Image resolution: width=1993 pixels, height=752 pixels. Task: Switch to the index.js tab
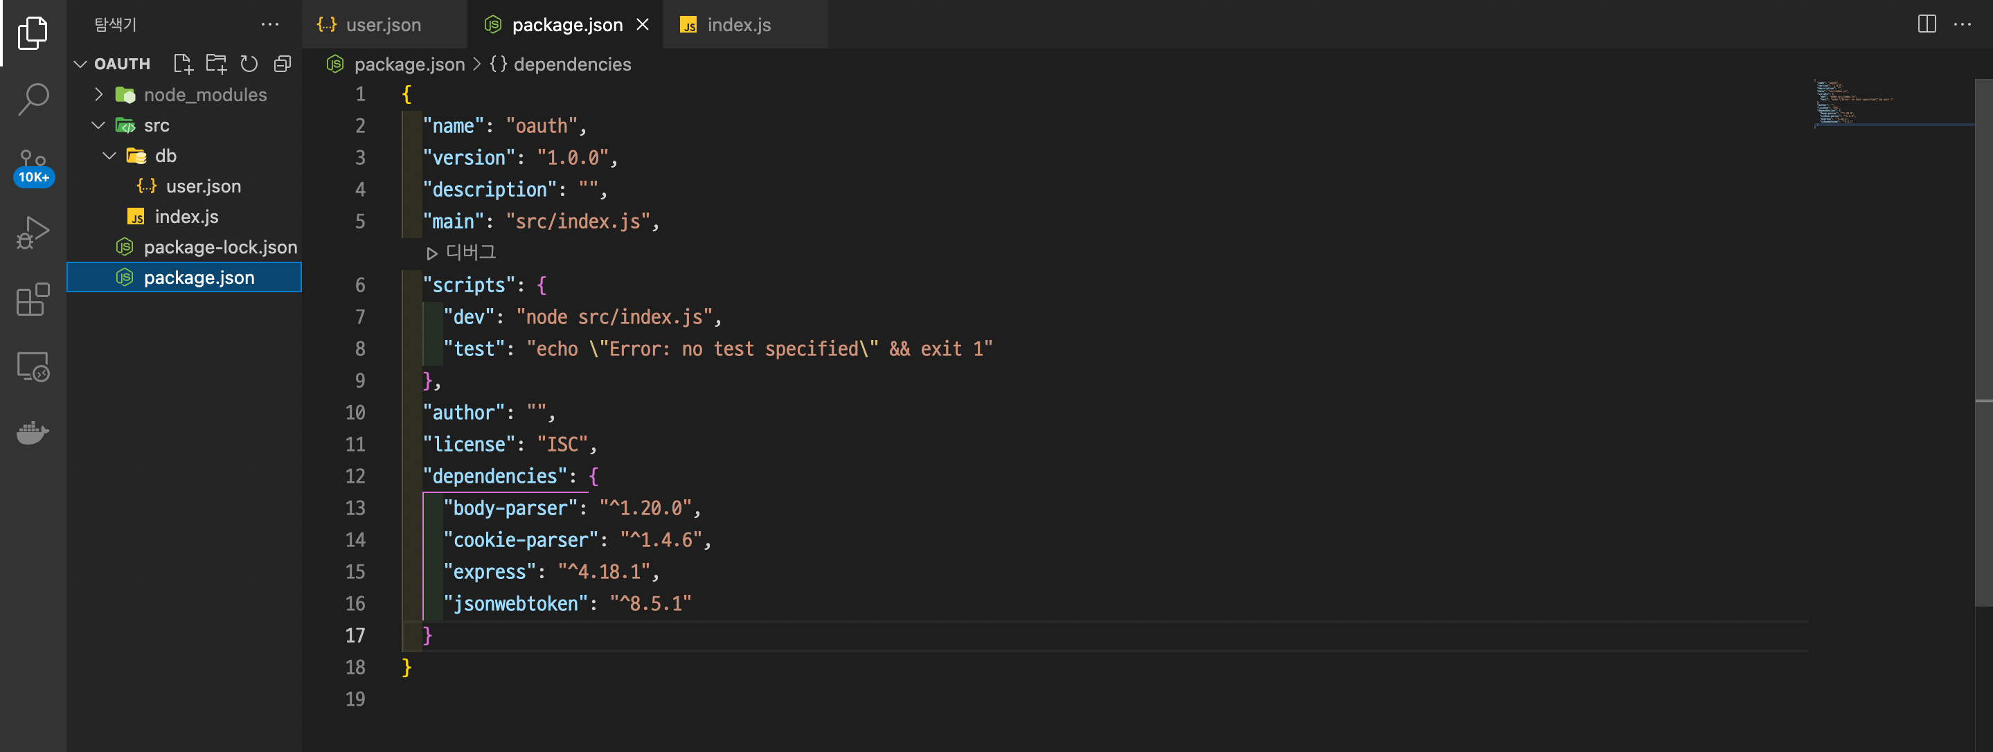[x=739, y=25]
